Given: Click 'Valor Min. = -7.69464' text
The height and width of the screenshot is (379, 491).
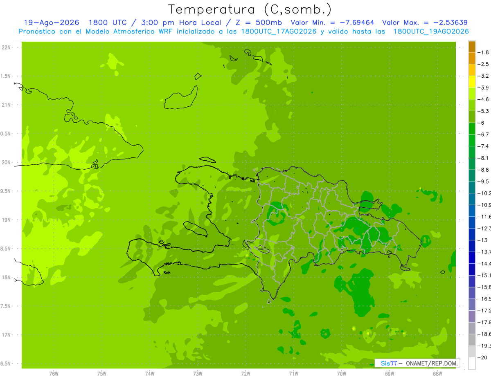Looking at the screenshot, I should coord(332,22).
